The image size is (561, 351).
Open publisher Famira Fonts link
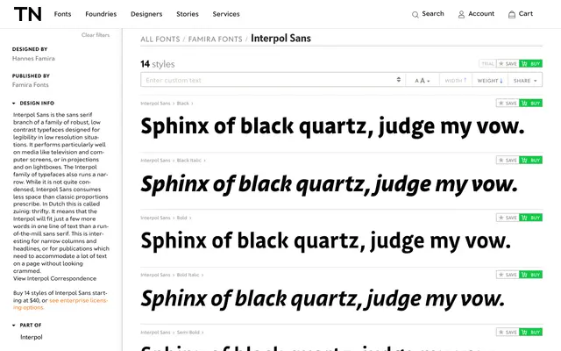pos(31,85)
